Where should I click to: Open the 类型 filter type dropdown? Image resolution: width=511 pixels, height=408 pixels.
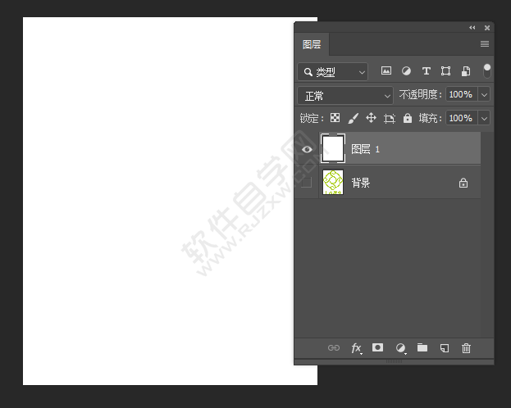tap(332, 71)
